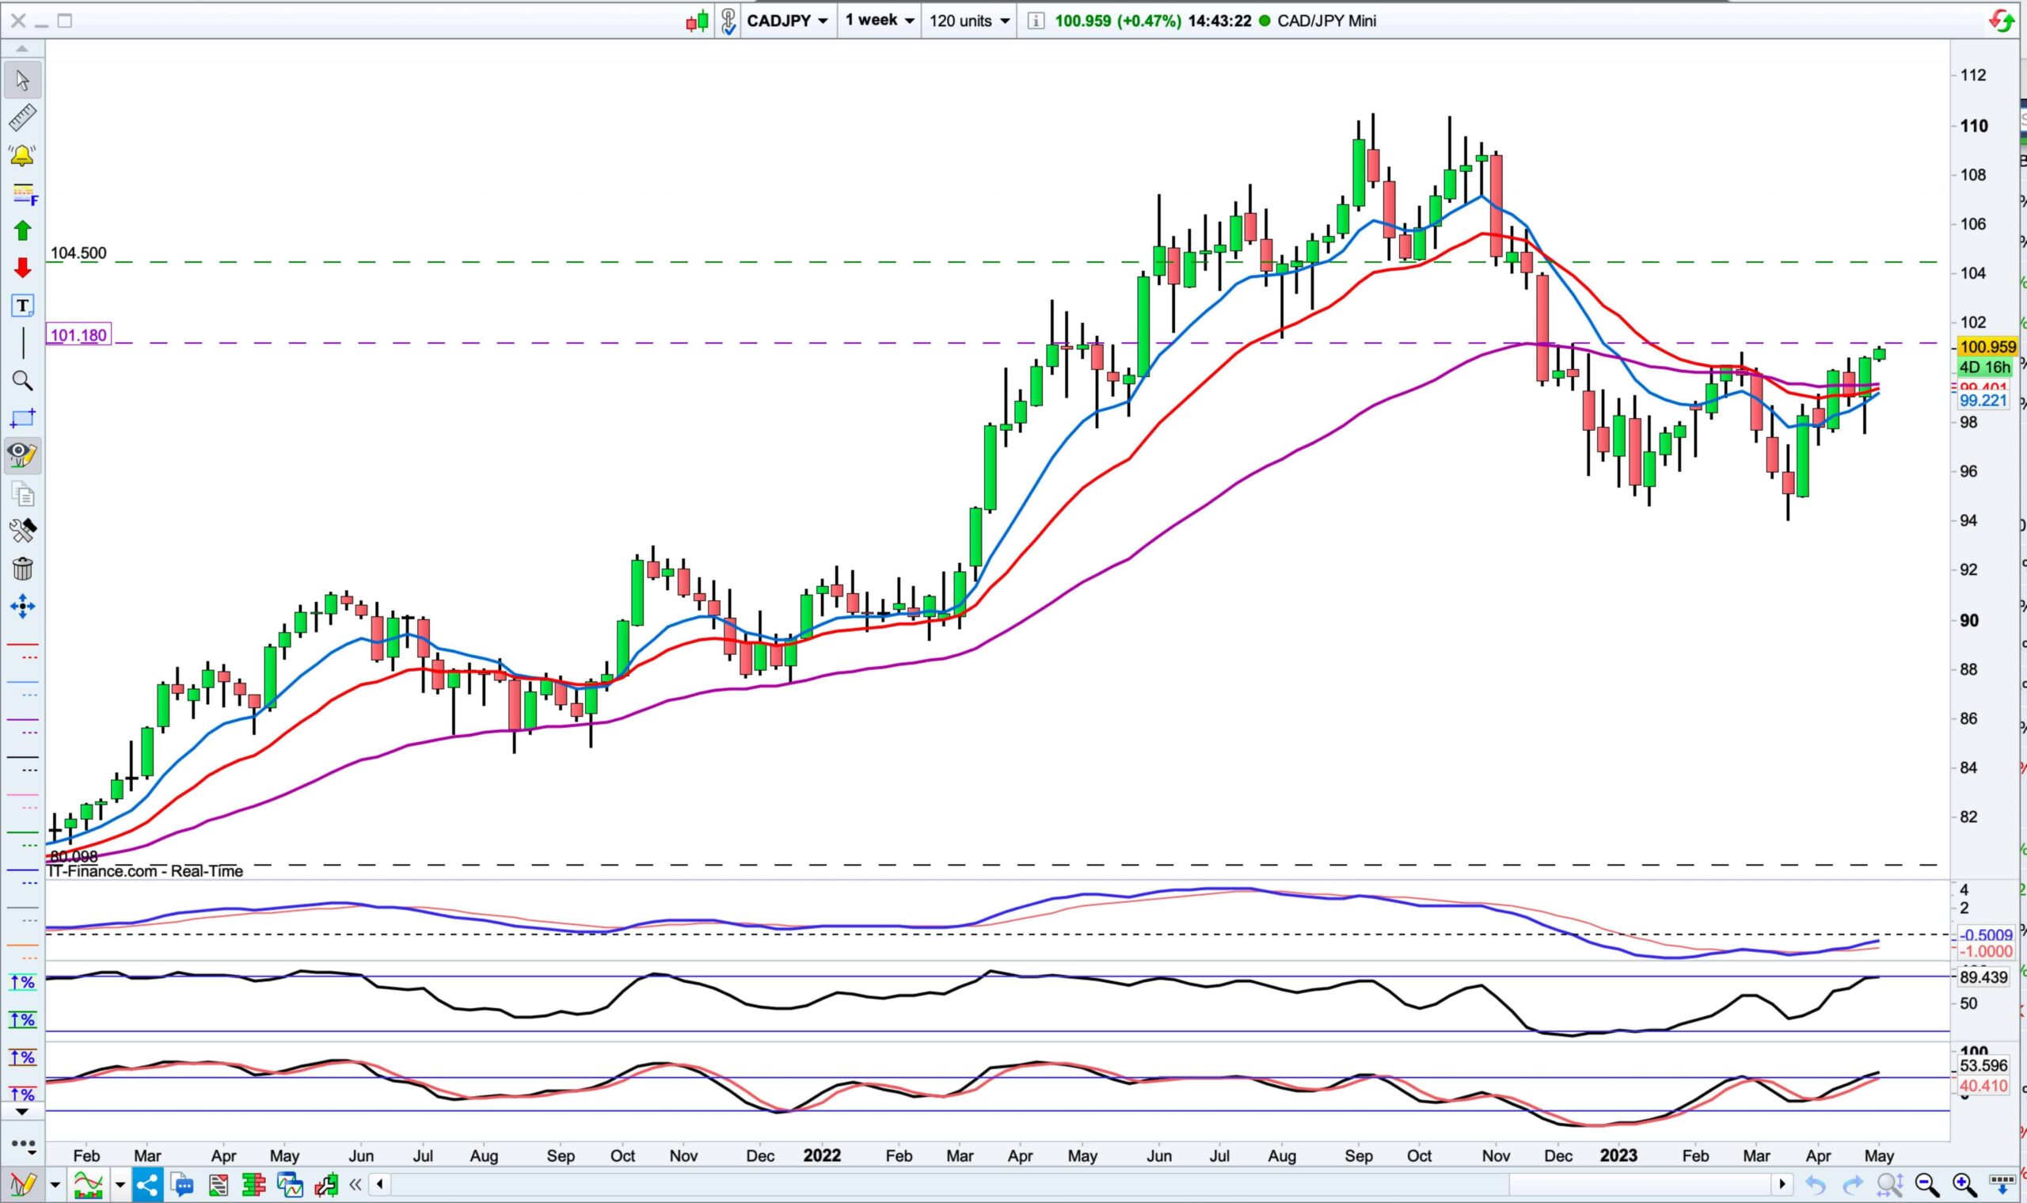
Task: Zoom in with the plus magnifier
Action: click(x=1963, y=1185)
